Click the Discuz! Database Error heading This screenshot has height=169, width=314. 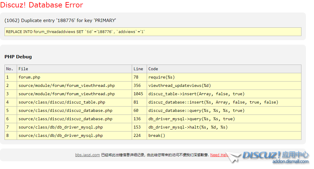[x=42, y=5]
